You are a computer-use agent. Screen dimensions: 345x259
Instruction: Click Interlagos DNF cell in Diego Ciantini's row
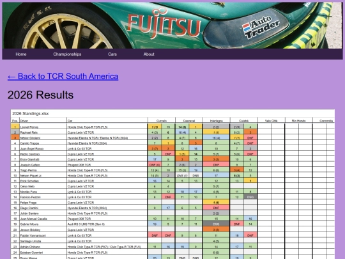[x=216, y=208]
